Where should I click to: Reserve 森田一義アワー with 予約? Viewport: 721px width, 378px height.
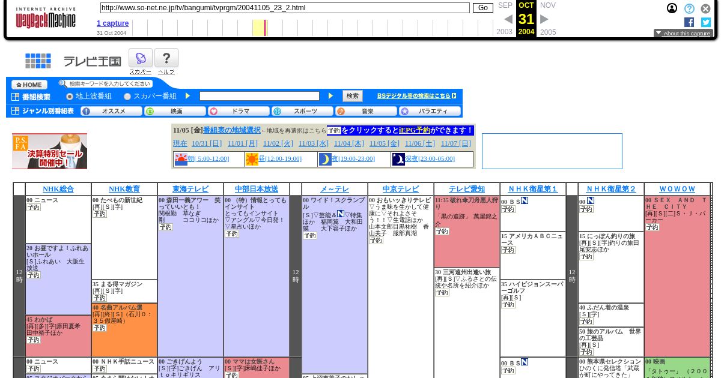point(165,227)
